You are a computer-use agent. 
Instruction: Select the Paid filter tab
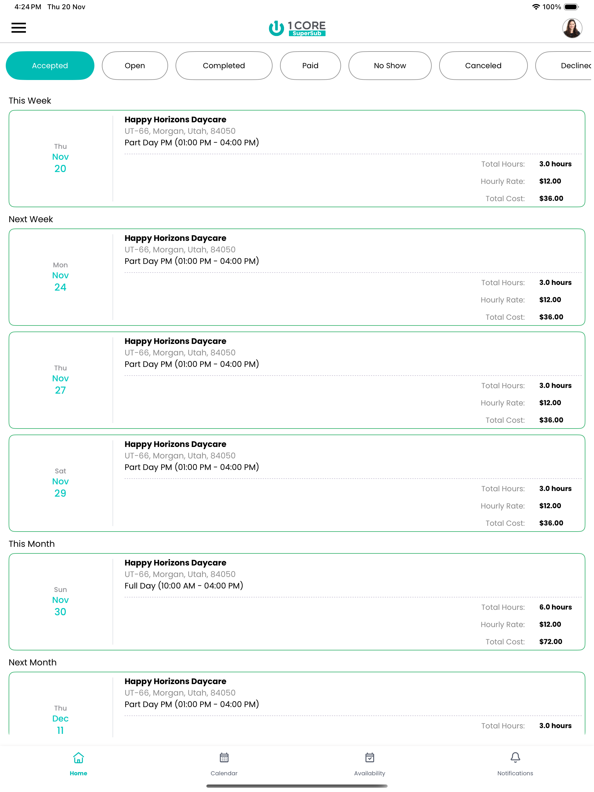[x=311, y=66]
